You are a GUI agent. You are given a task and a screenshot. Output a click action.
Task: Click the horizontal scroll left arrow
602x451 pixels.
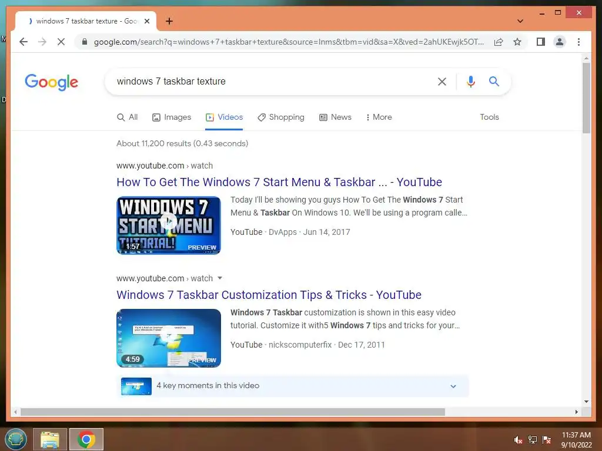pos(15,412)
